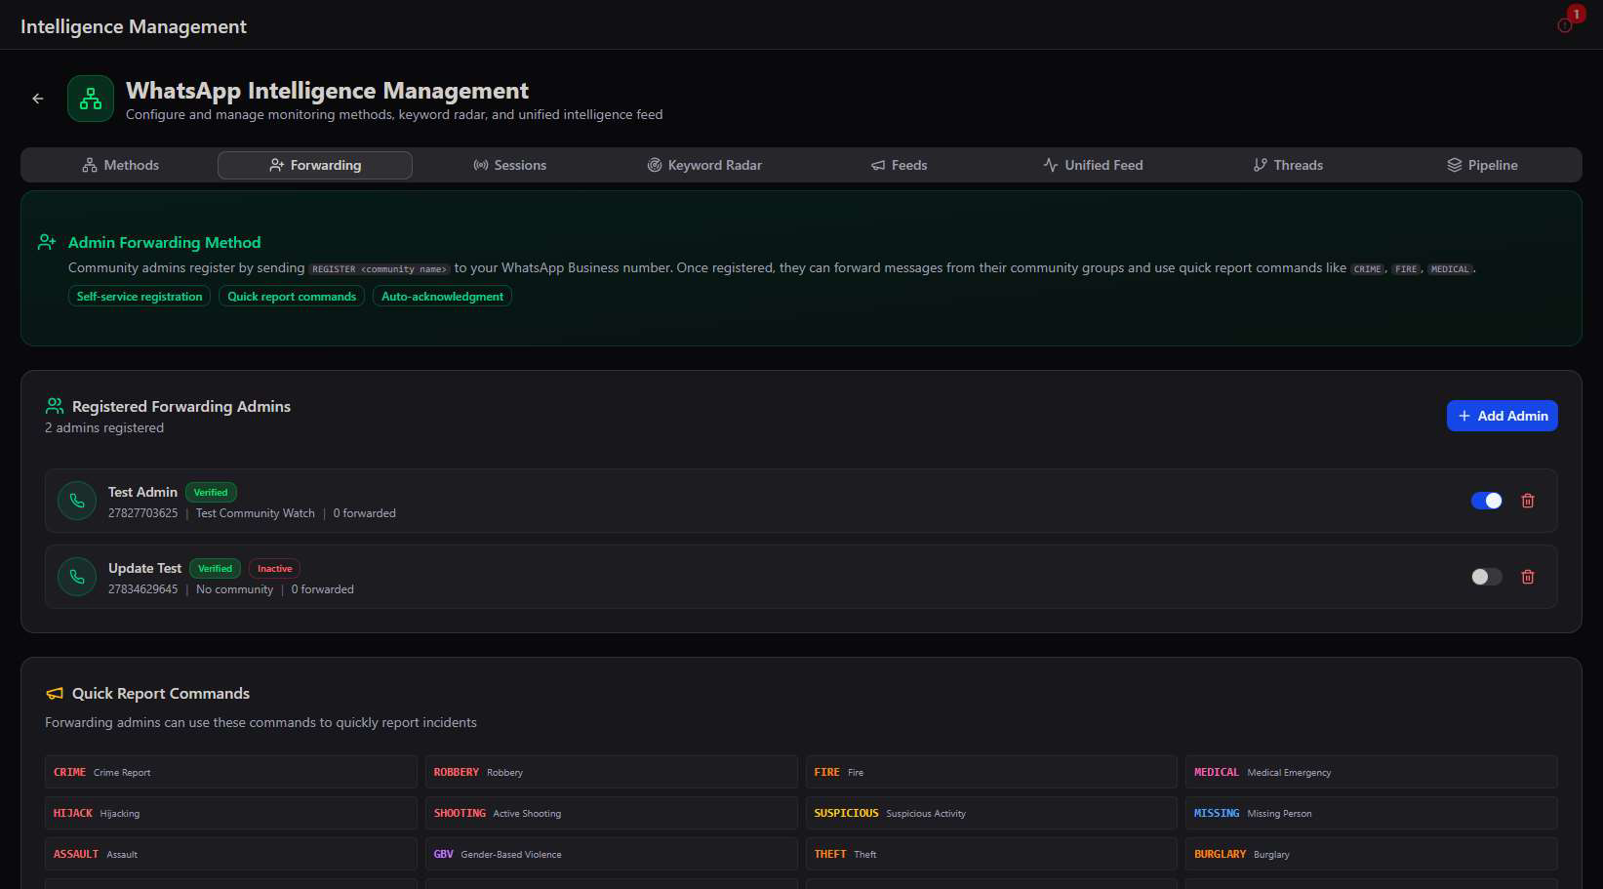This screenshot has height=889, width=1603.
Task: Click the Test Community Watch text
Action: pos(256,513)
